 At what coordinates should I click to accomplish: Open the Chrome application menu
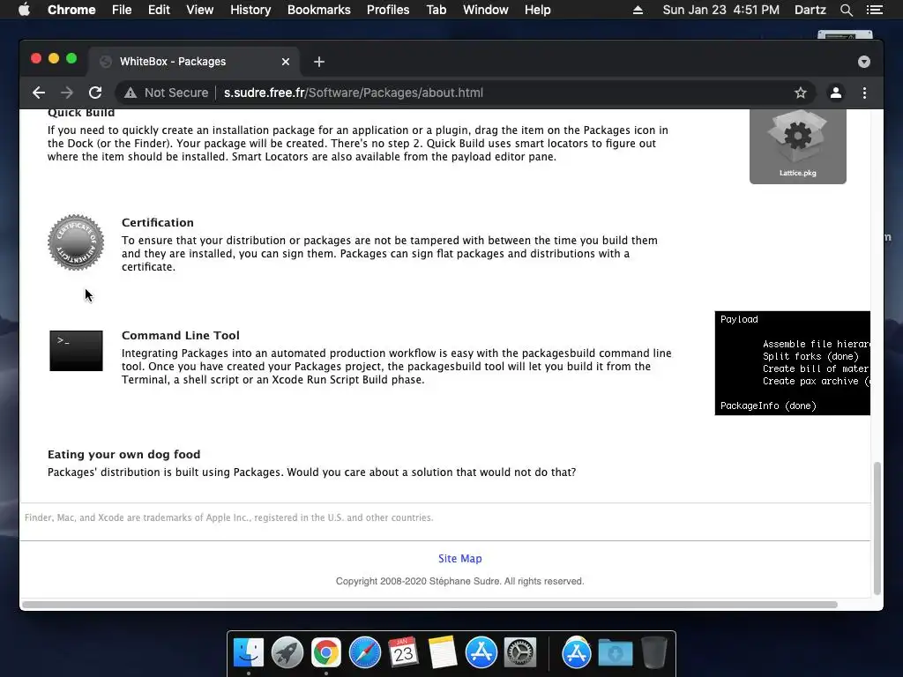point(71,10)
